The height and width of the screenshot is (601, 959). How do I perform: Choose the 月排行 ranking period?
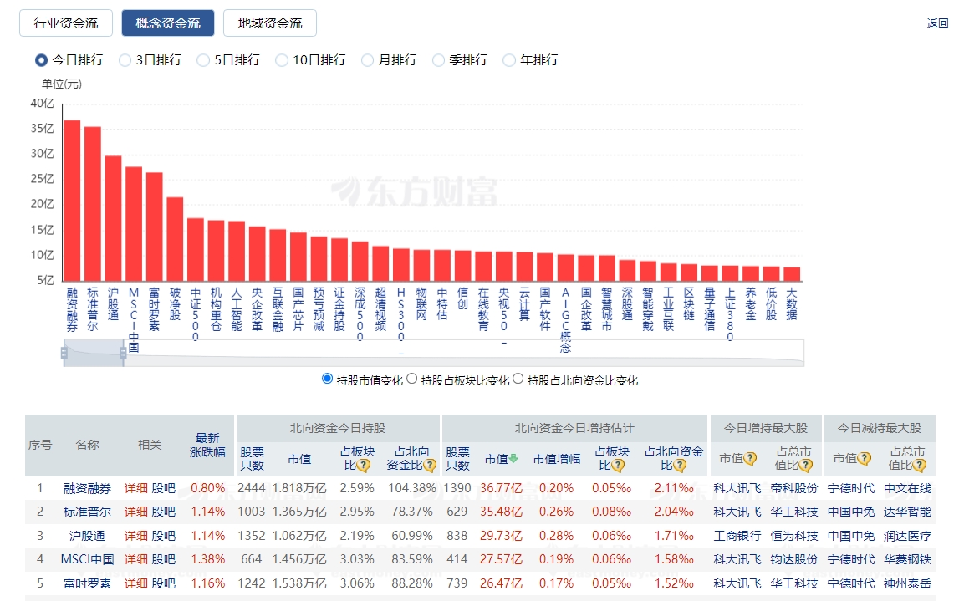(x=368, y=60)
